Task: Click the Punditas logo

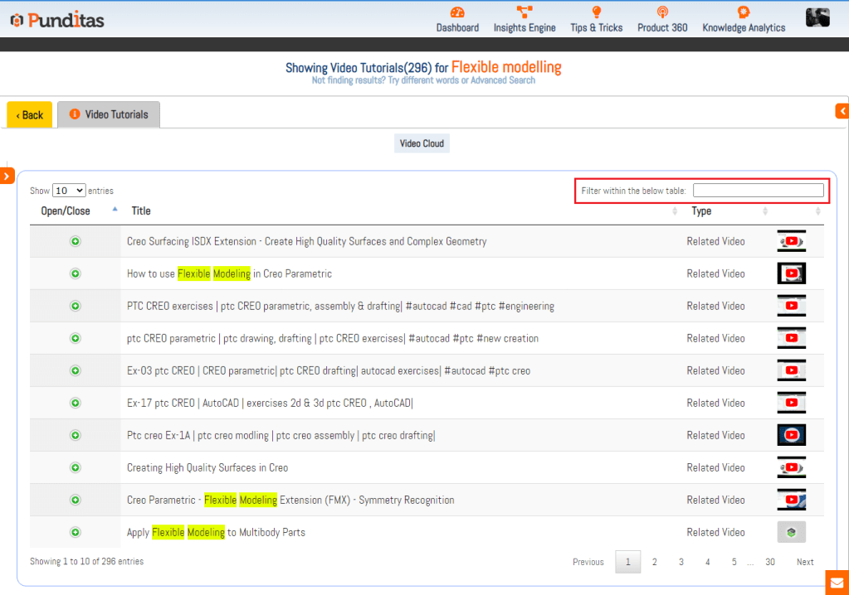Action: pyautogui.click(x=57, y=20)
